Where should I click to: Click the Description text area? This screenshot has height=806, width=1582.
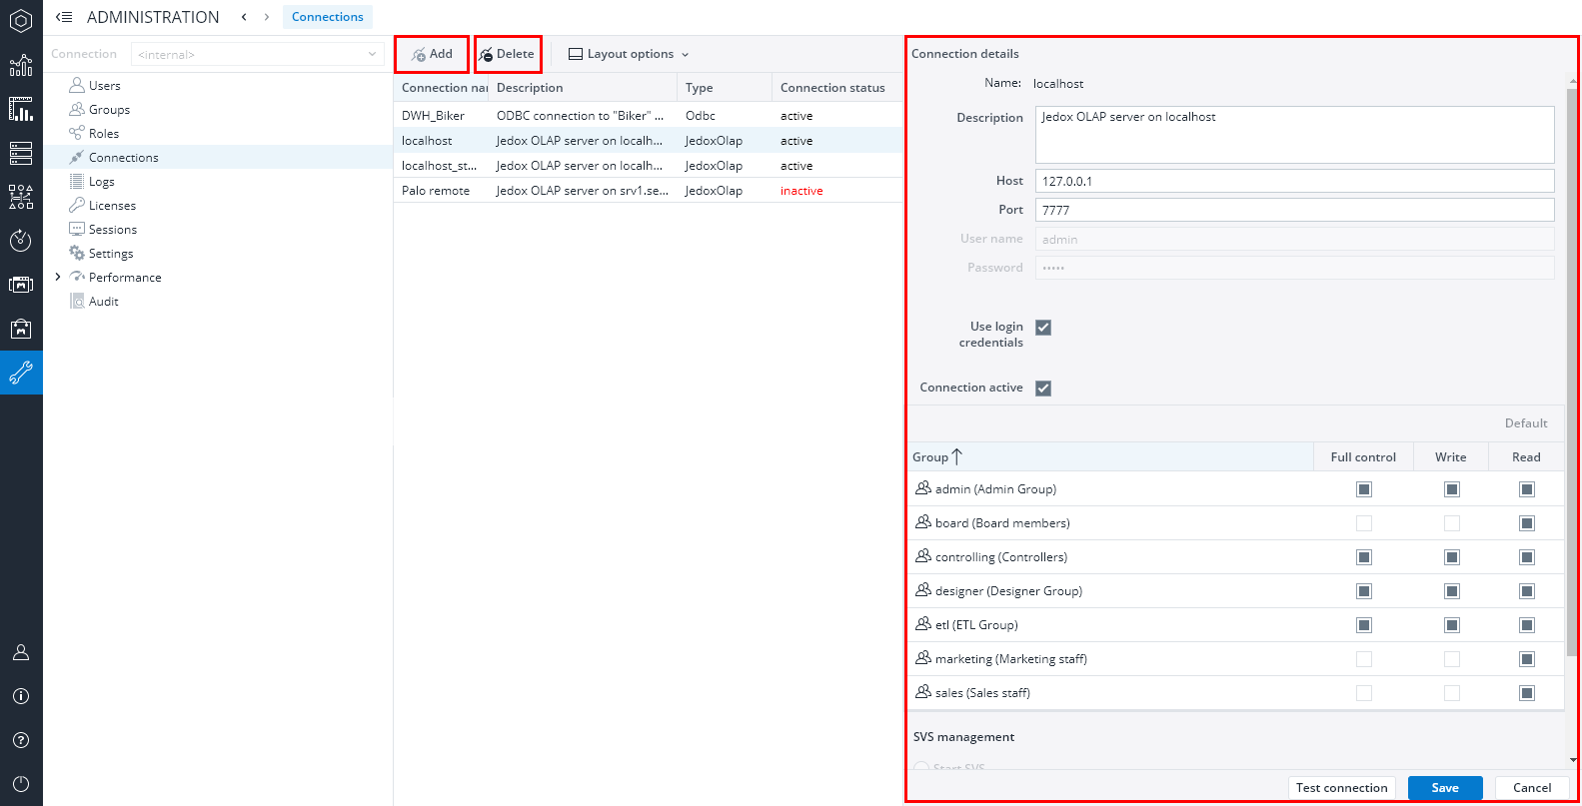click(1295, 135)
